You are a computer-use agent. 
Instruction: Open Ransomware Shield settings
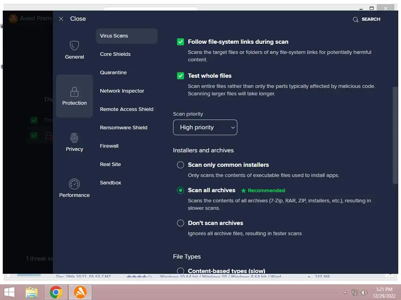(123, 128)
